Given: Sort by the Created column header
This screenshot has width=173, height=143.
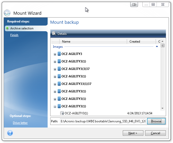Looking at the screenshot, I should pyautogui.click(x=141, y=42).
